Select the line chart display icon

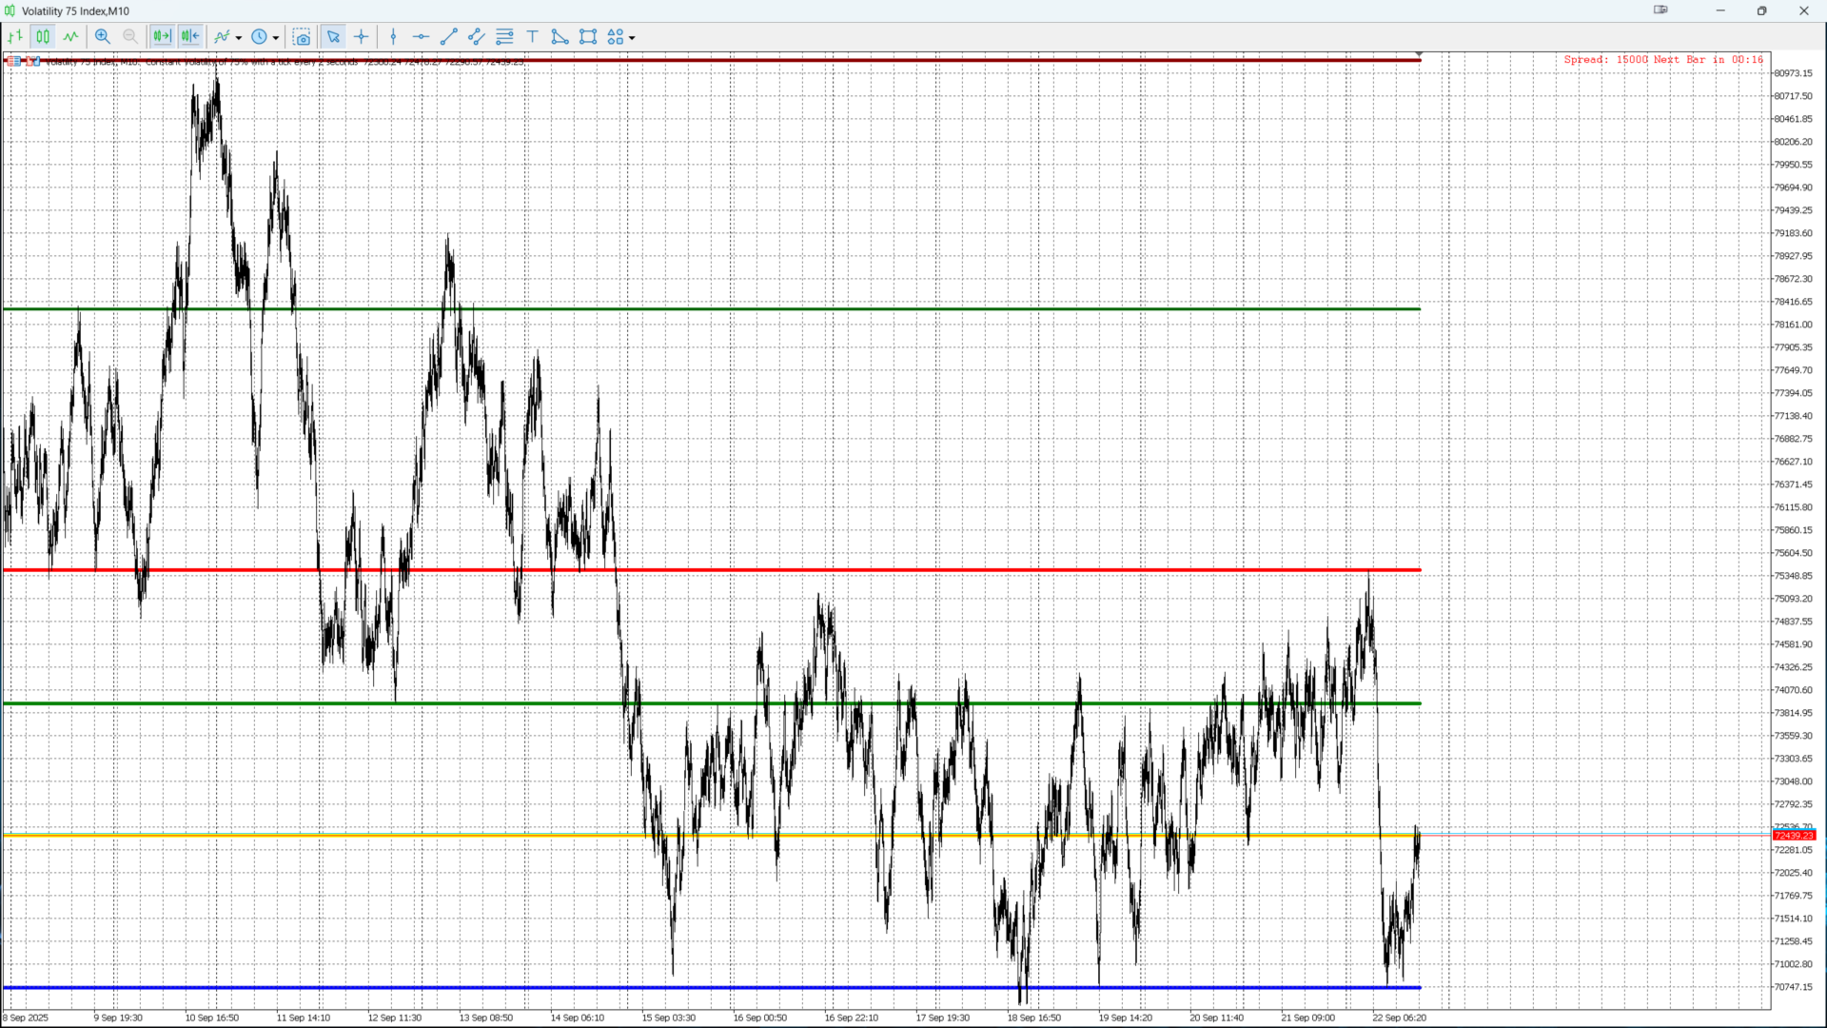coord(71,37)
